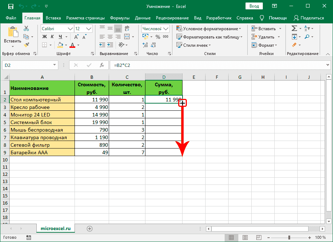
Task: Click the Поделиться share button
Action: point(309,18)
